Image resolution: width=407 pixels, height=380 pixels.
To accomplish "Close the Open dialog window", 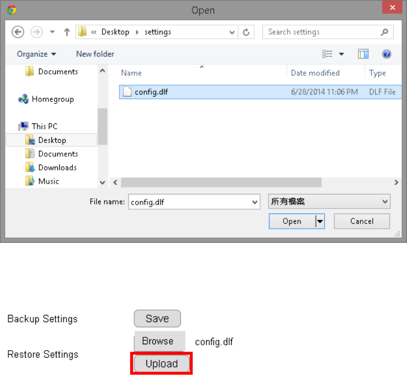I will pos(392,7).
